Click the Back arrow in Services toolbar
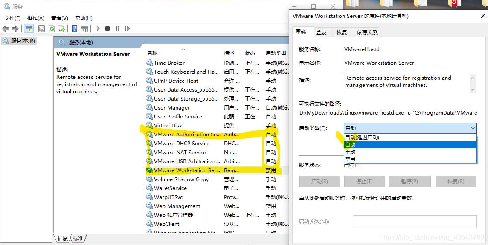Image resolution: width=488 pixels, height=245 pixels. (6, 29)
